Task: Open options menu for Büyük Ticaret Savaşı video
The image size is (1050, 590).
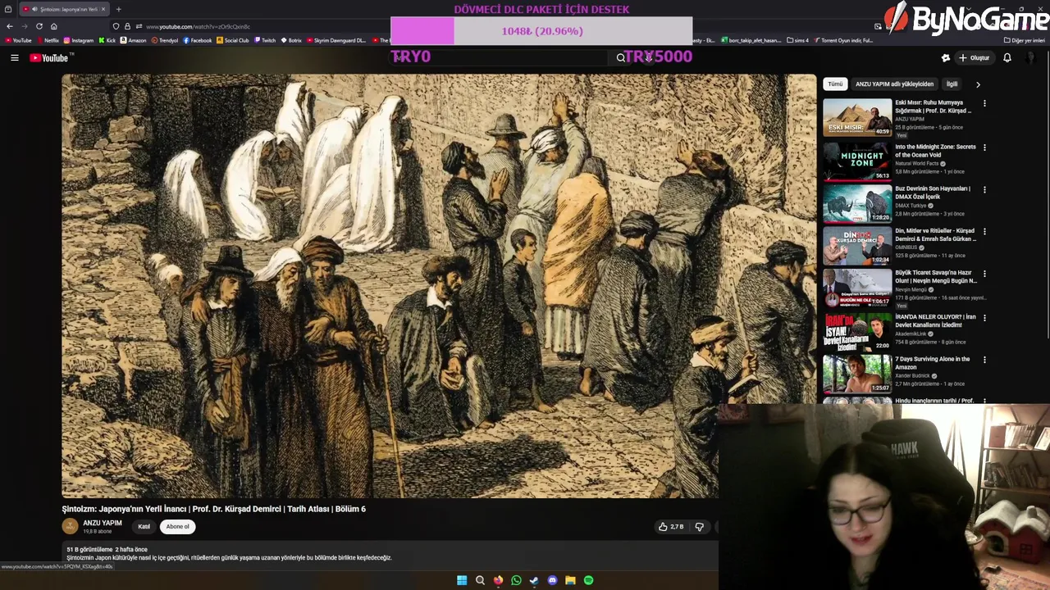Action: 984,274
